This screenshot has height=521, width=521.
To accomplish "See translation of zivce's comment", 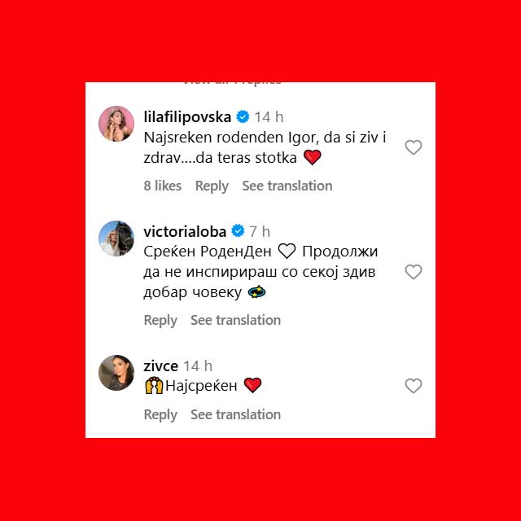I will pos(235,414).
